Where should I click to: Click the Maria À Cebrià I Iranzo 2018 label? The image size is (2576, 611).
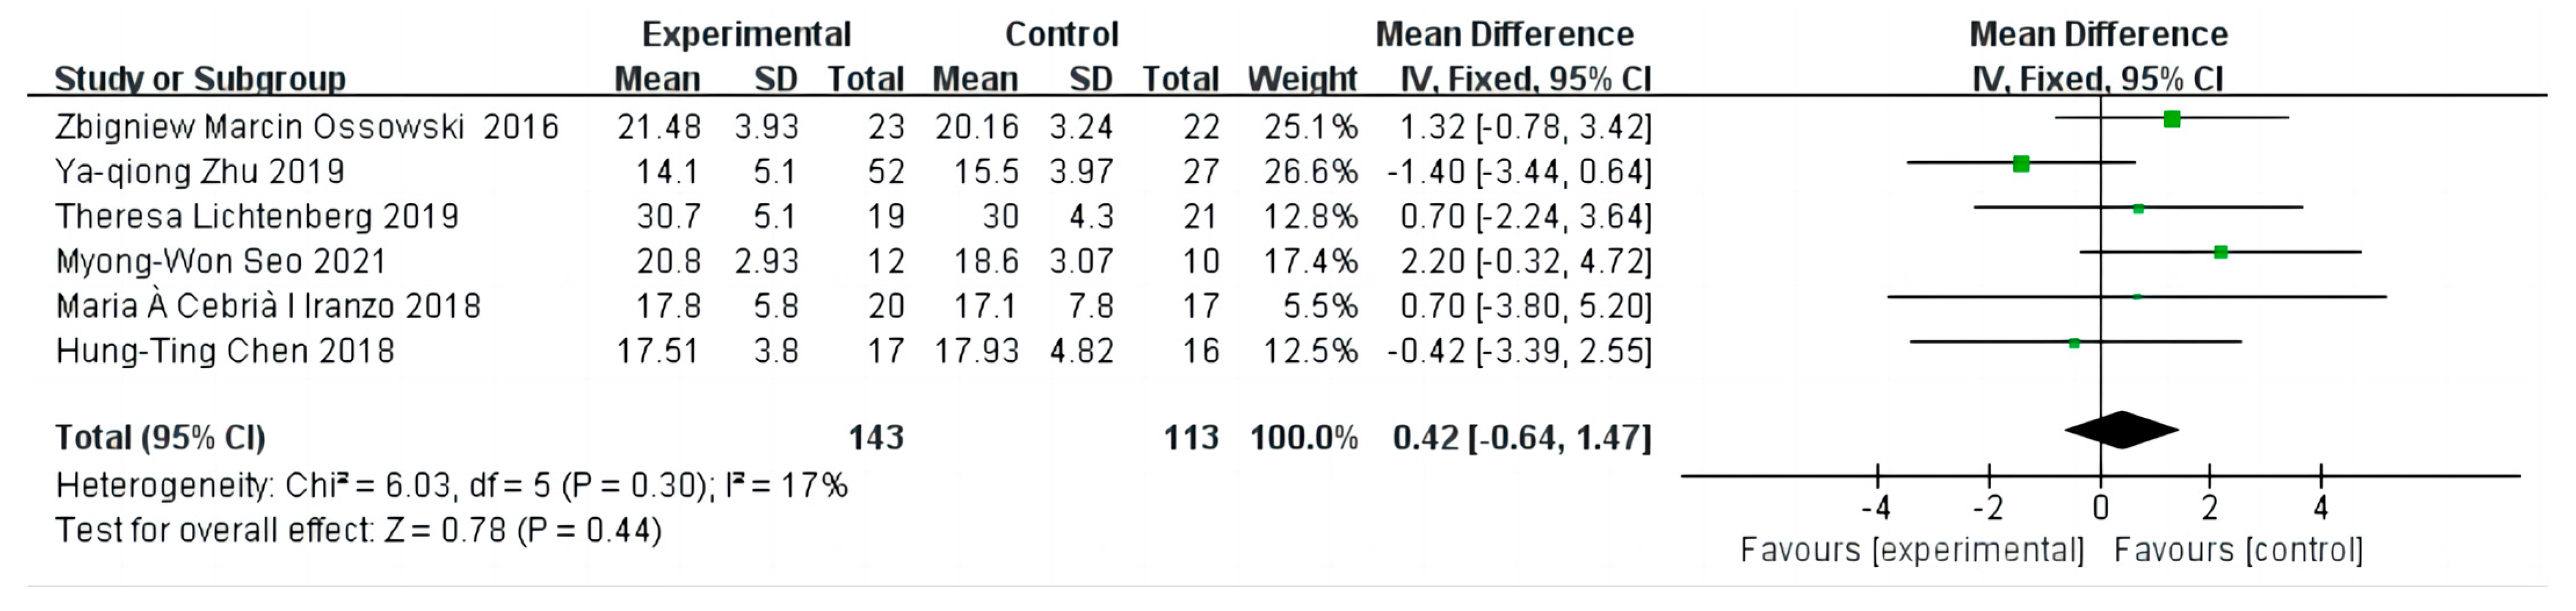[x=268, y=306]
